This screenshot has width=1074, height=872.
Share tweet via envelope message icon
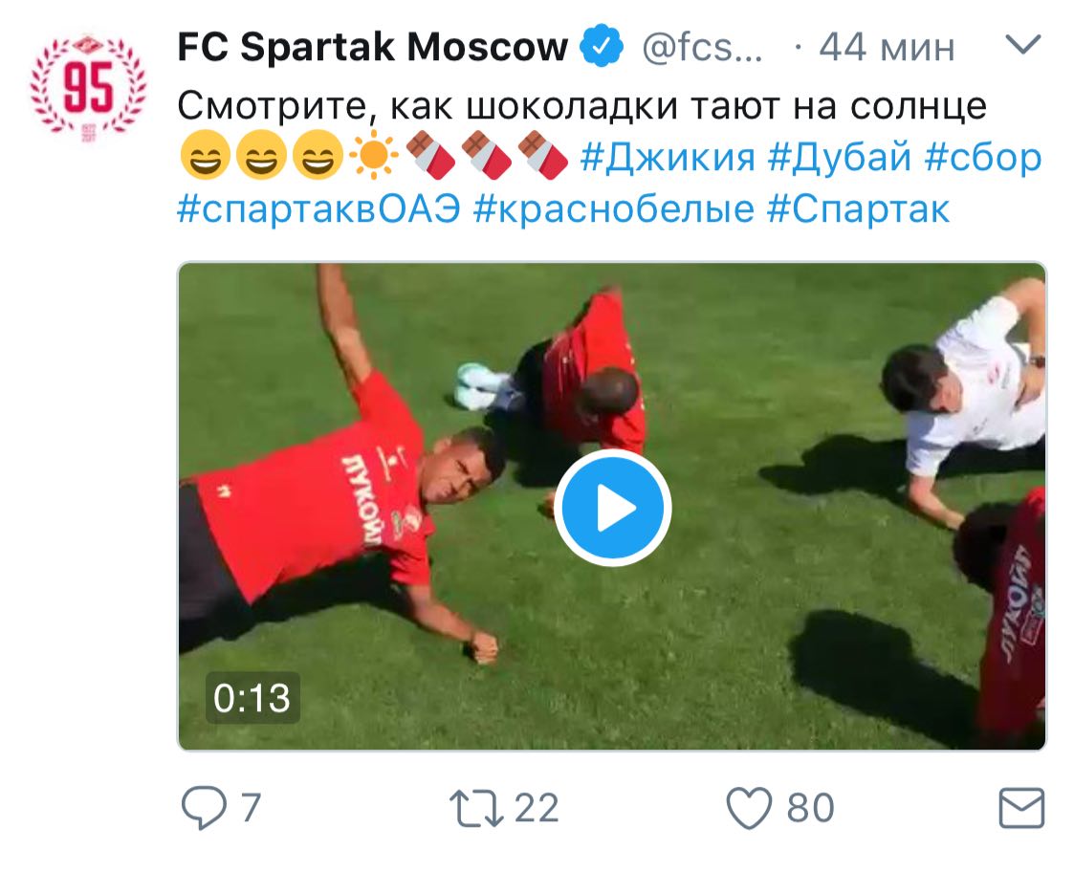(1021, 808)
